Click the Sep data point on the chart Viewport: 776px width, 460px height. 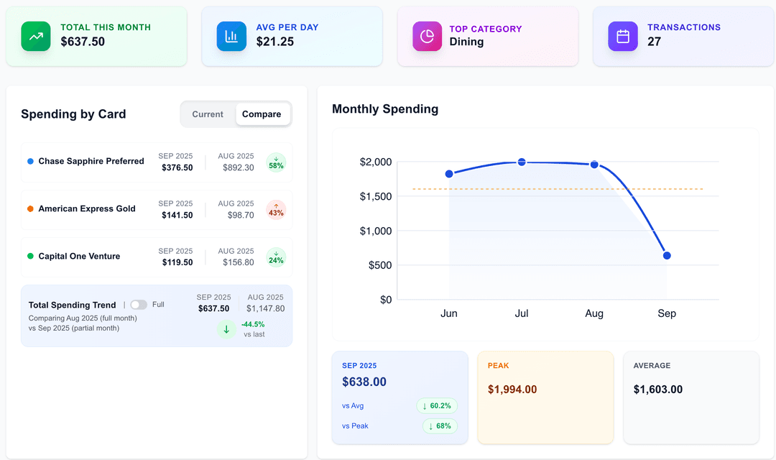click(667, 255)
